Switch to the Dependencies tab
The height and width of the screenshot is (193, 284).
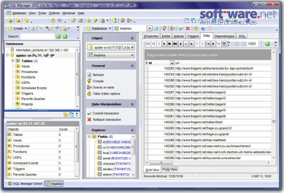pos(224,36)
